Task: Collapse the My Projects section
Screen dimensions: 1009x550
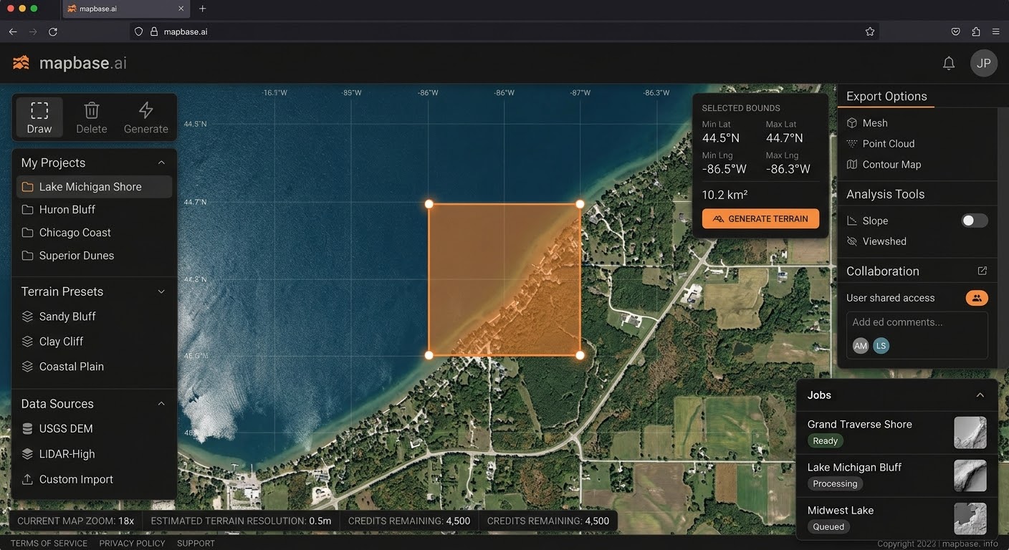Action: point(161,163)
